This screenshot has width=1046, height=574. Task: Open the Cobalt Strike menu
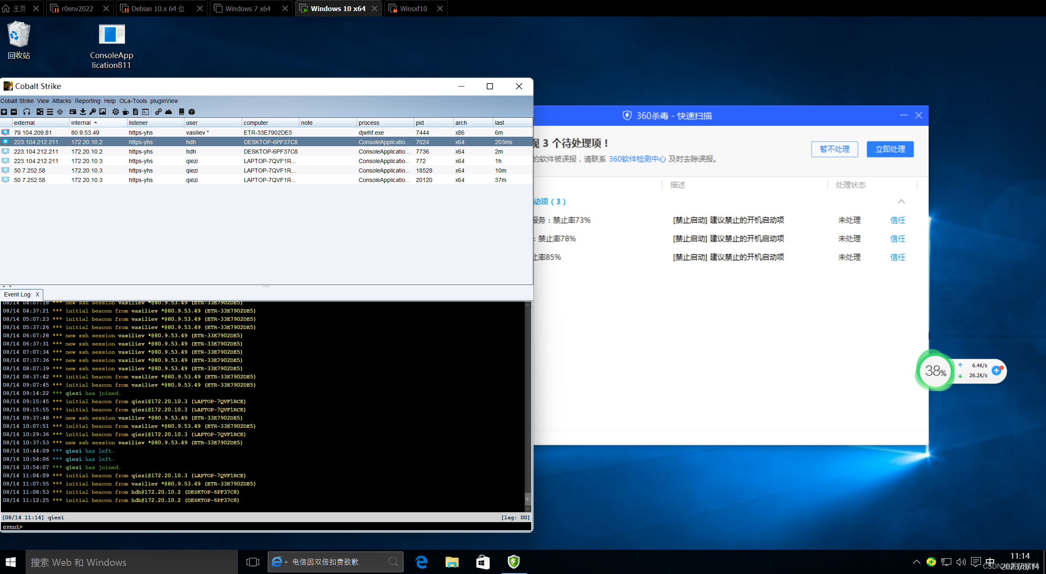17,101
